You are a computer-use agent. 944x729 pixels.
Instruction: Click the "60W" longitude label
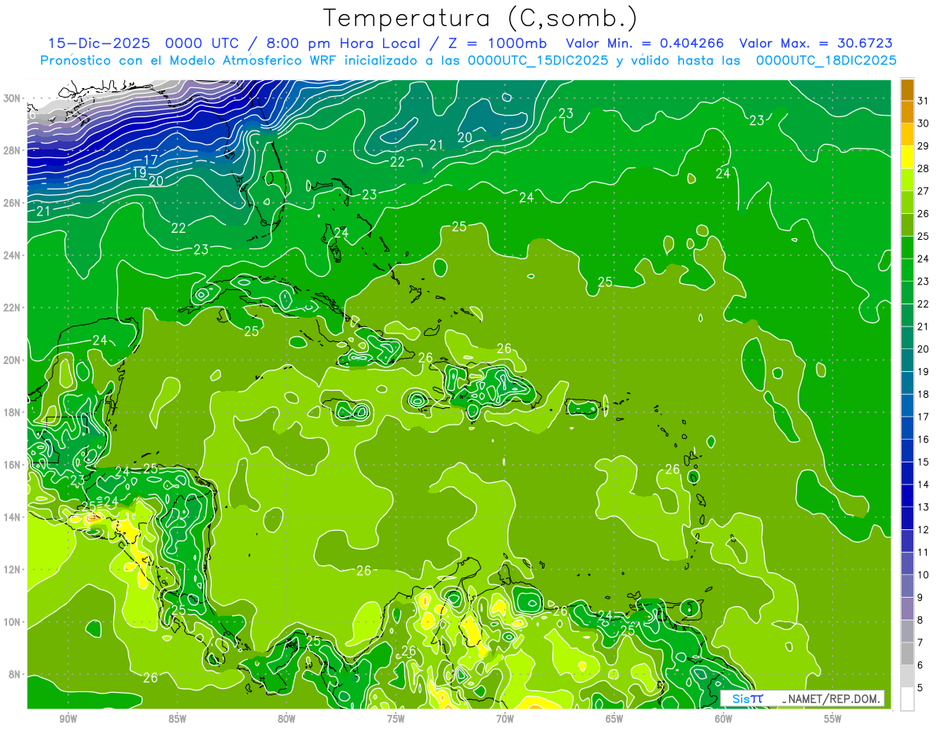click(x=724, y=719)
